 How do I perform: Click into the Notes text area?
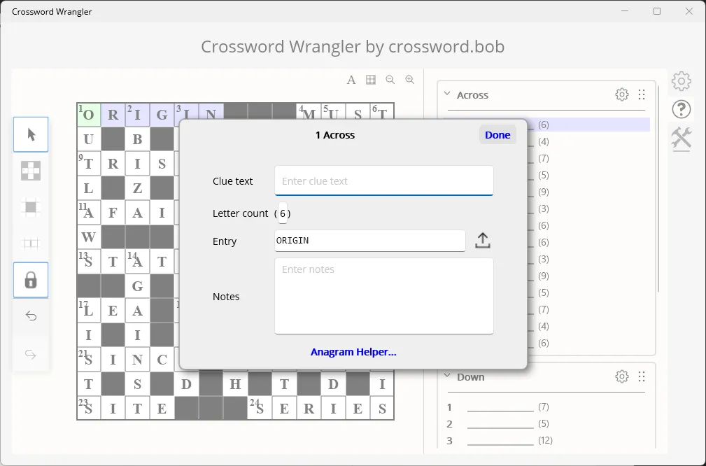point(384,296)
